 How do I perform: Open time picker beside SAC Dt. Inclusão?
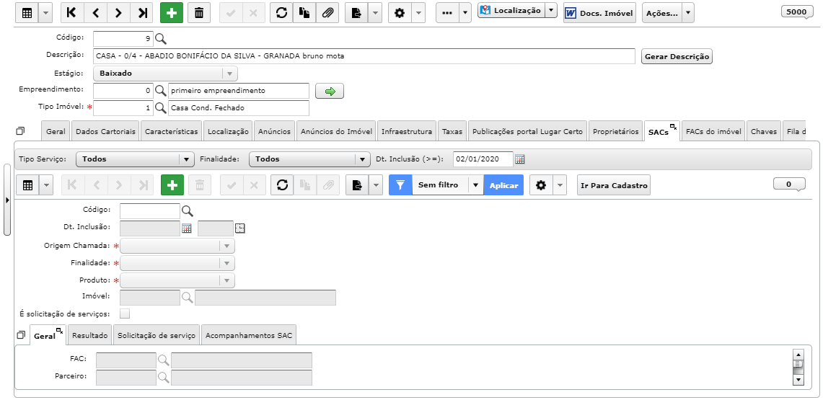(240, 228)
